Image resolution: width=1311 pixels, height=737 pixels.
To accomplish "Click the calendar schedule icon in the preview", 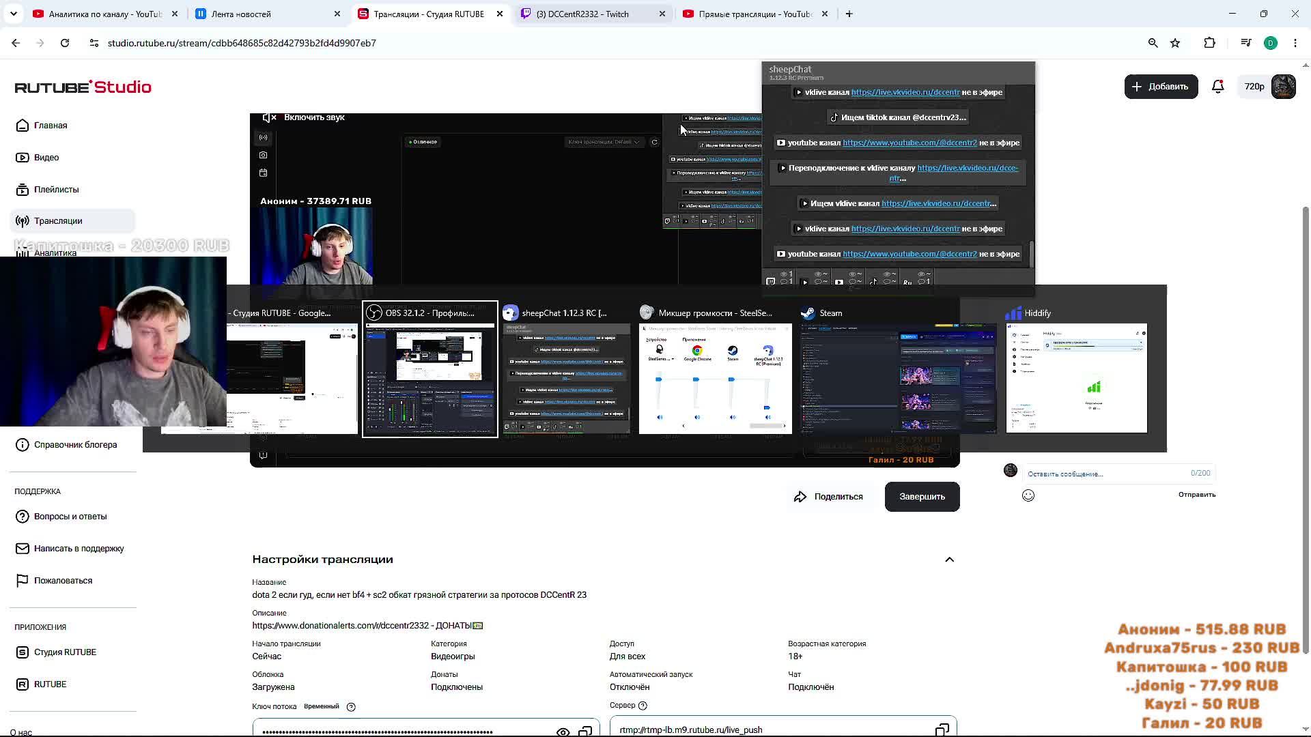I will tap(263, 173).
